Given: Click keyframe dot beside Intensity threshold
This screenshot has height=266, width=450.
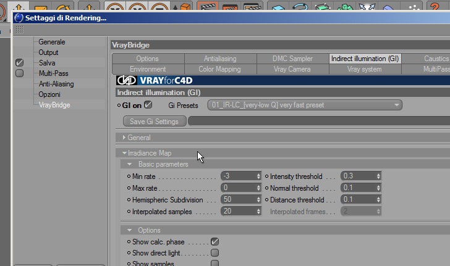Looking at the screenshot, I should [266, 177].
